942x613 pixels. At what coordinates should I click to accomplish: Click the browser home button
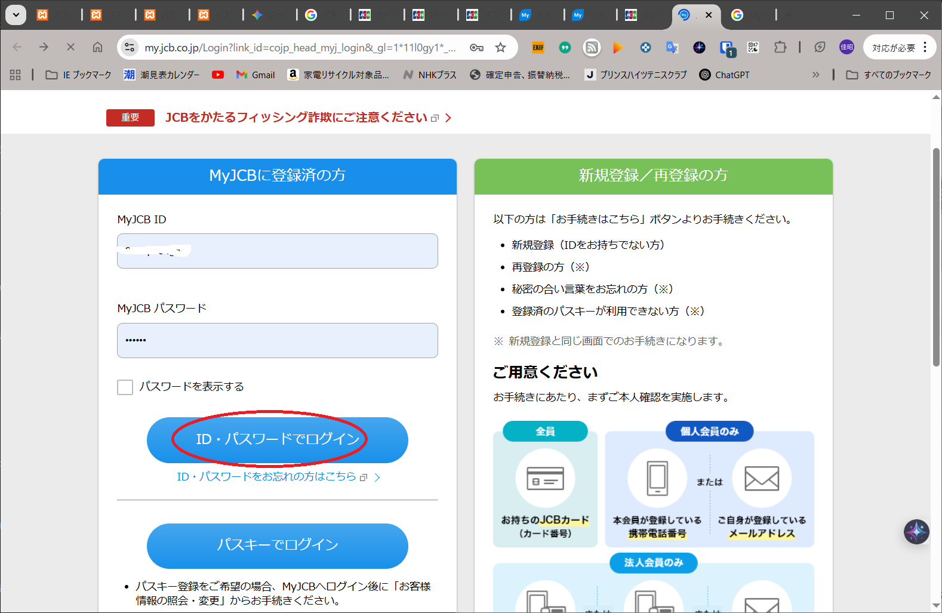(x=97, y=47)
